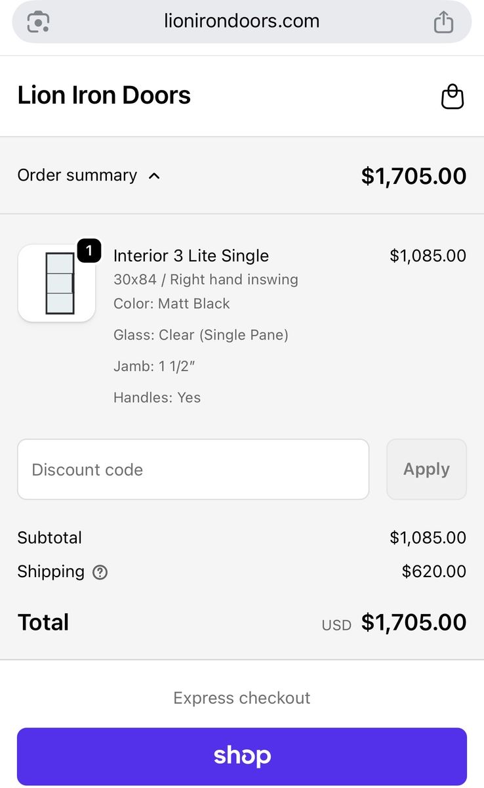Viewport: 484px width, 788px height.
Task: Click the Shipping cost $620.00
Action: click(x=434, y=571)
